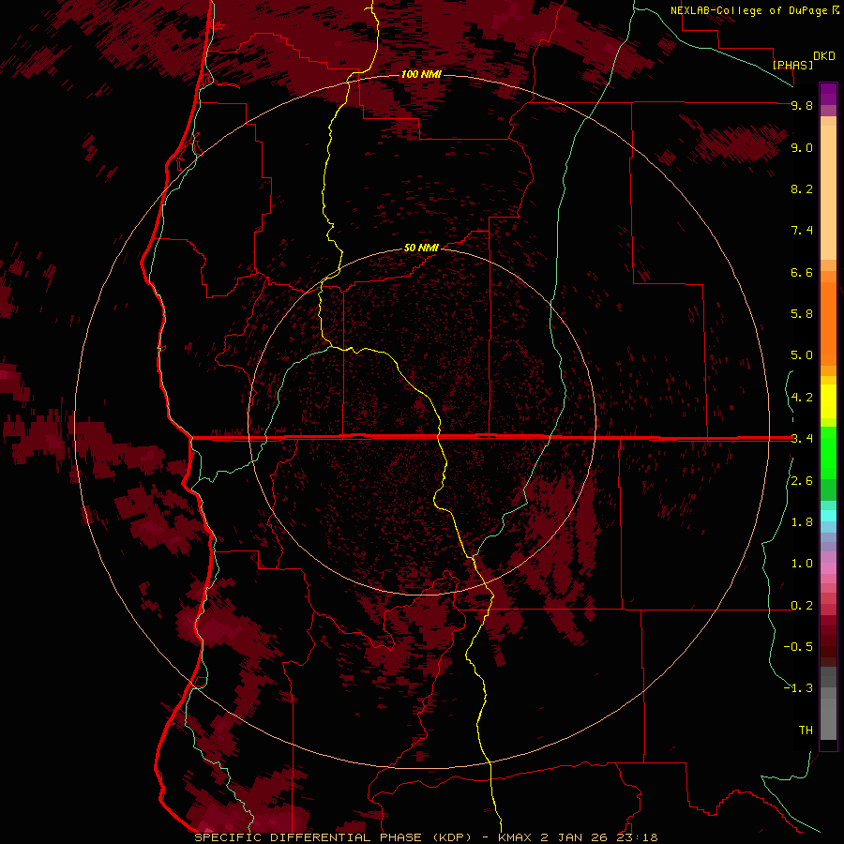Click the SPECIFIC DIFFERENTIAL PHASE caption text

(308, 837)
